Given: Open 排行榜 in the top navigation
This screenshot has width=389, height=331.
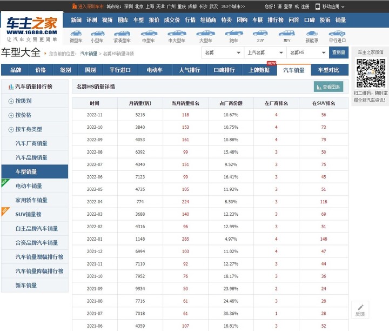Looking at the screenshot, I should (276, 20).
